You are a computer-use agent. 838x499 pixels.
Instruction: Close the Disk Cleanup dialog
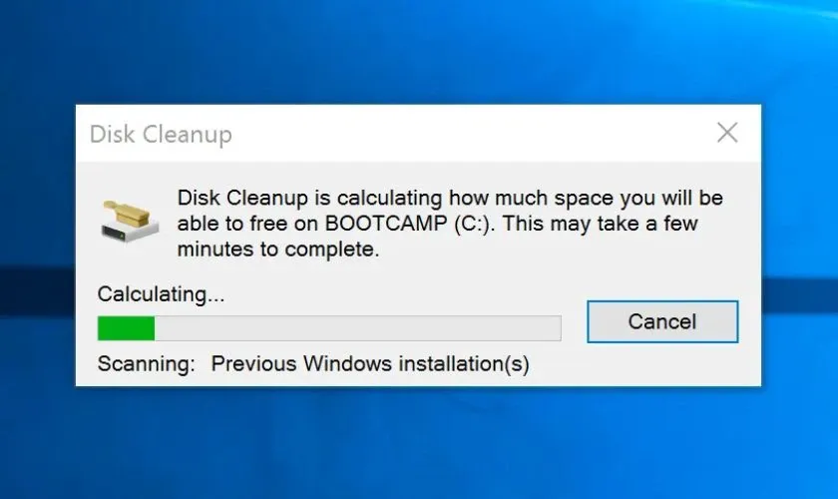727,134
